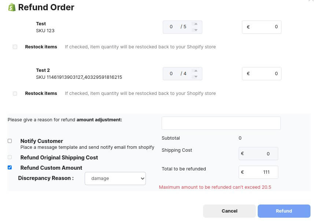Cancel the refund order dialog
This screenshot has height=221, width=316.
[x=229, y=211]
